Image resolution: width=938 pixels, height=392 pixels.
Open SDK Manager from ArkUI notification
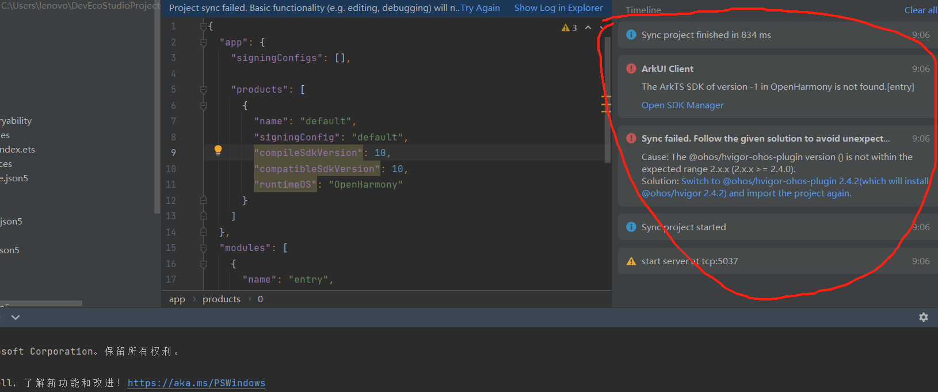point(682,105)
